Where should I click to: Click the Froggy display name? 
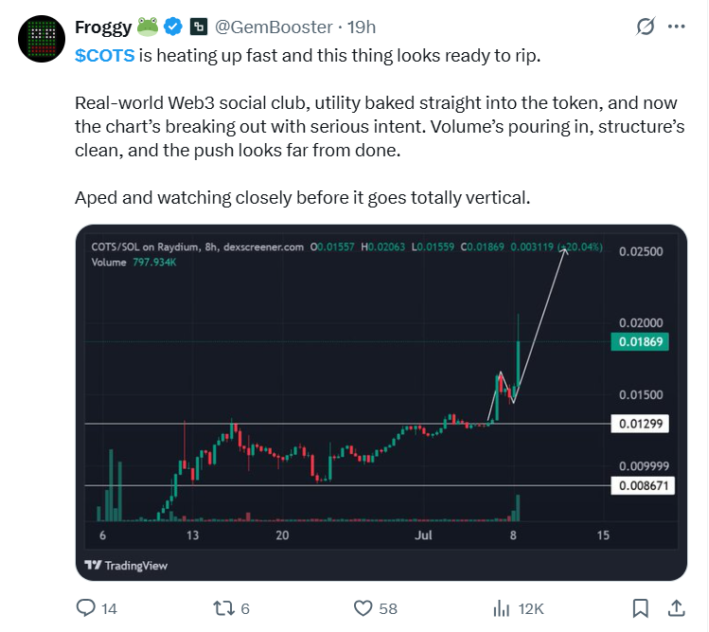pos(103,27)
